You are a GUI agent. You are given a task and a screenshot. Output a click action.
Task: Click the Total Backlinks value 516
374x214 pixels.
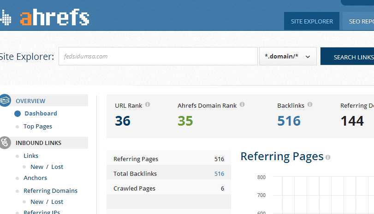click(x=219, y=174)
